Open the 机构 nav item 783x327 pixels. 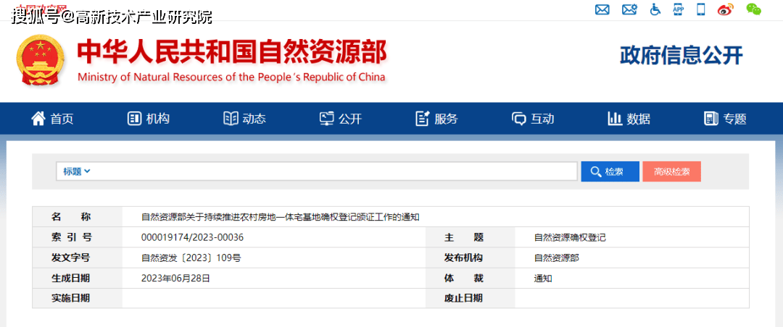(x=149, y=119)
